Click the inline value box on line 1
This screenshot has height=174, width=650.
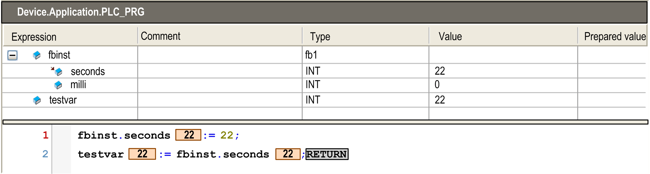[x=188, y=135]
